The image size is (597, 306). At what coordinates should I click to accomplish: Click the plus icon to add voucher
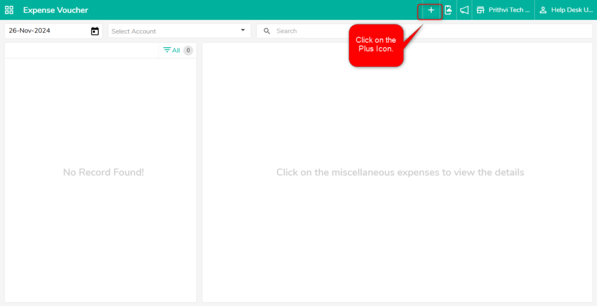click(431, 10)
